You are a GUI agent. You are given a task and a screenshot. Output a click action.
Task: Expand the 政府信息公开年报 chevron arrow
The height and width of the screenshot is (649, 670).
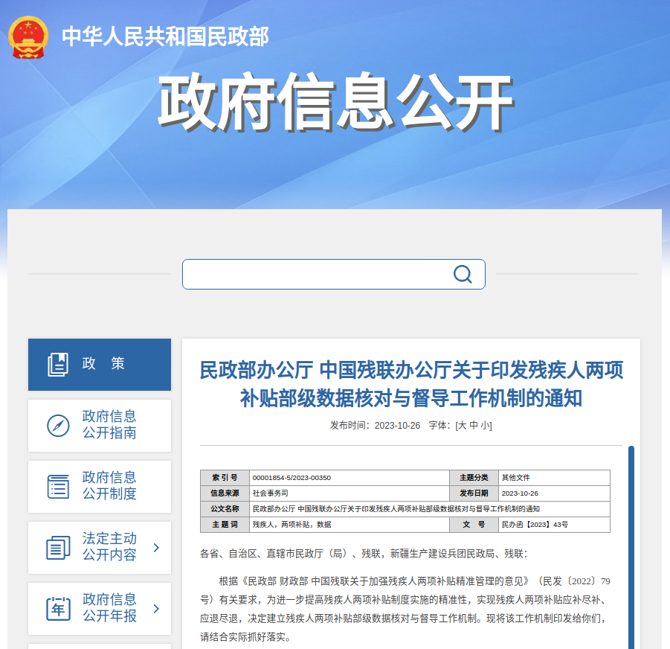click(156, 608)
